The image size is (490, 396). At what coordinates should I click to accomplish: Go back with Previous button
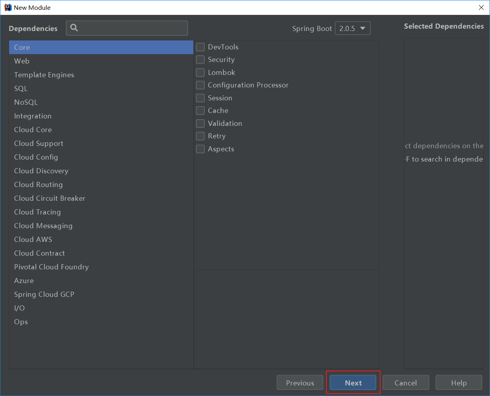pyautogui.click(x=300, y=383)
